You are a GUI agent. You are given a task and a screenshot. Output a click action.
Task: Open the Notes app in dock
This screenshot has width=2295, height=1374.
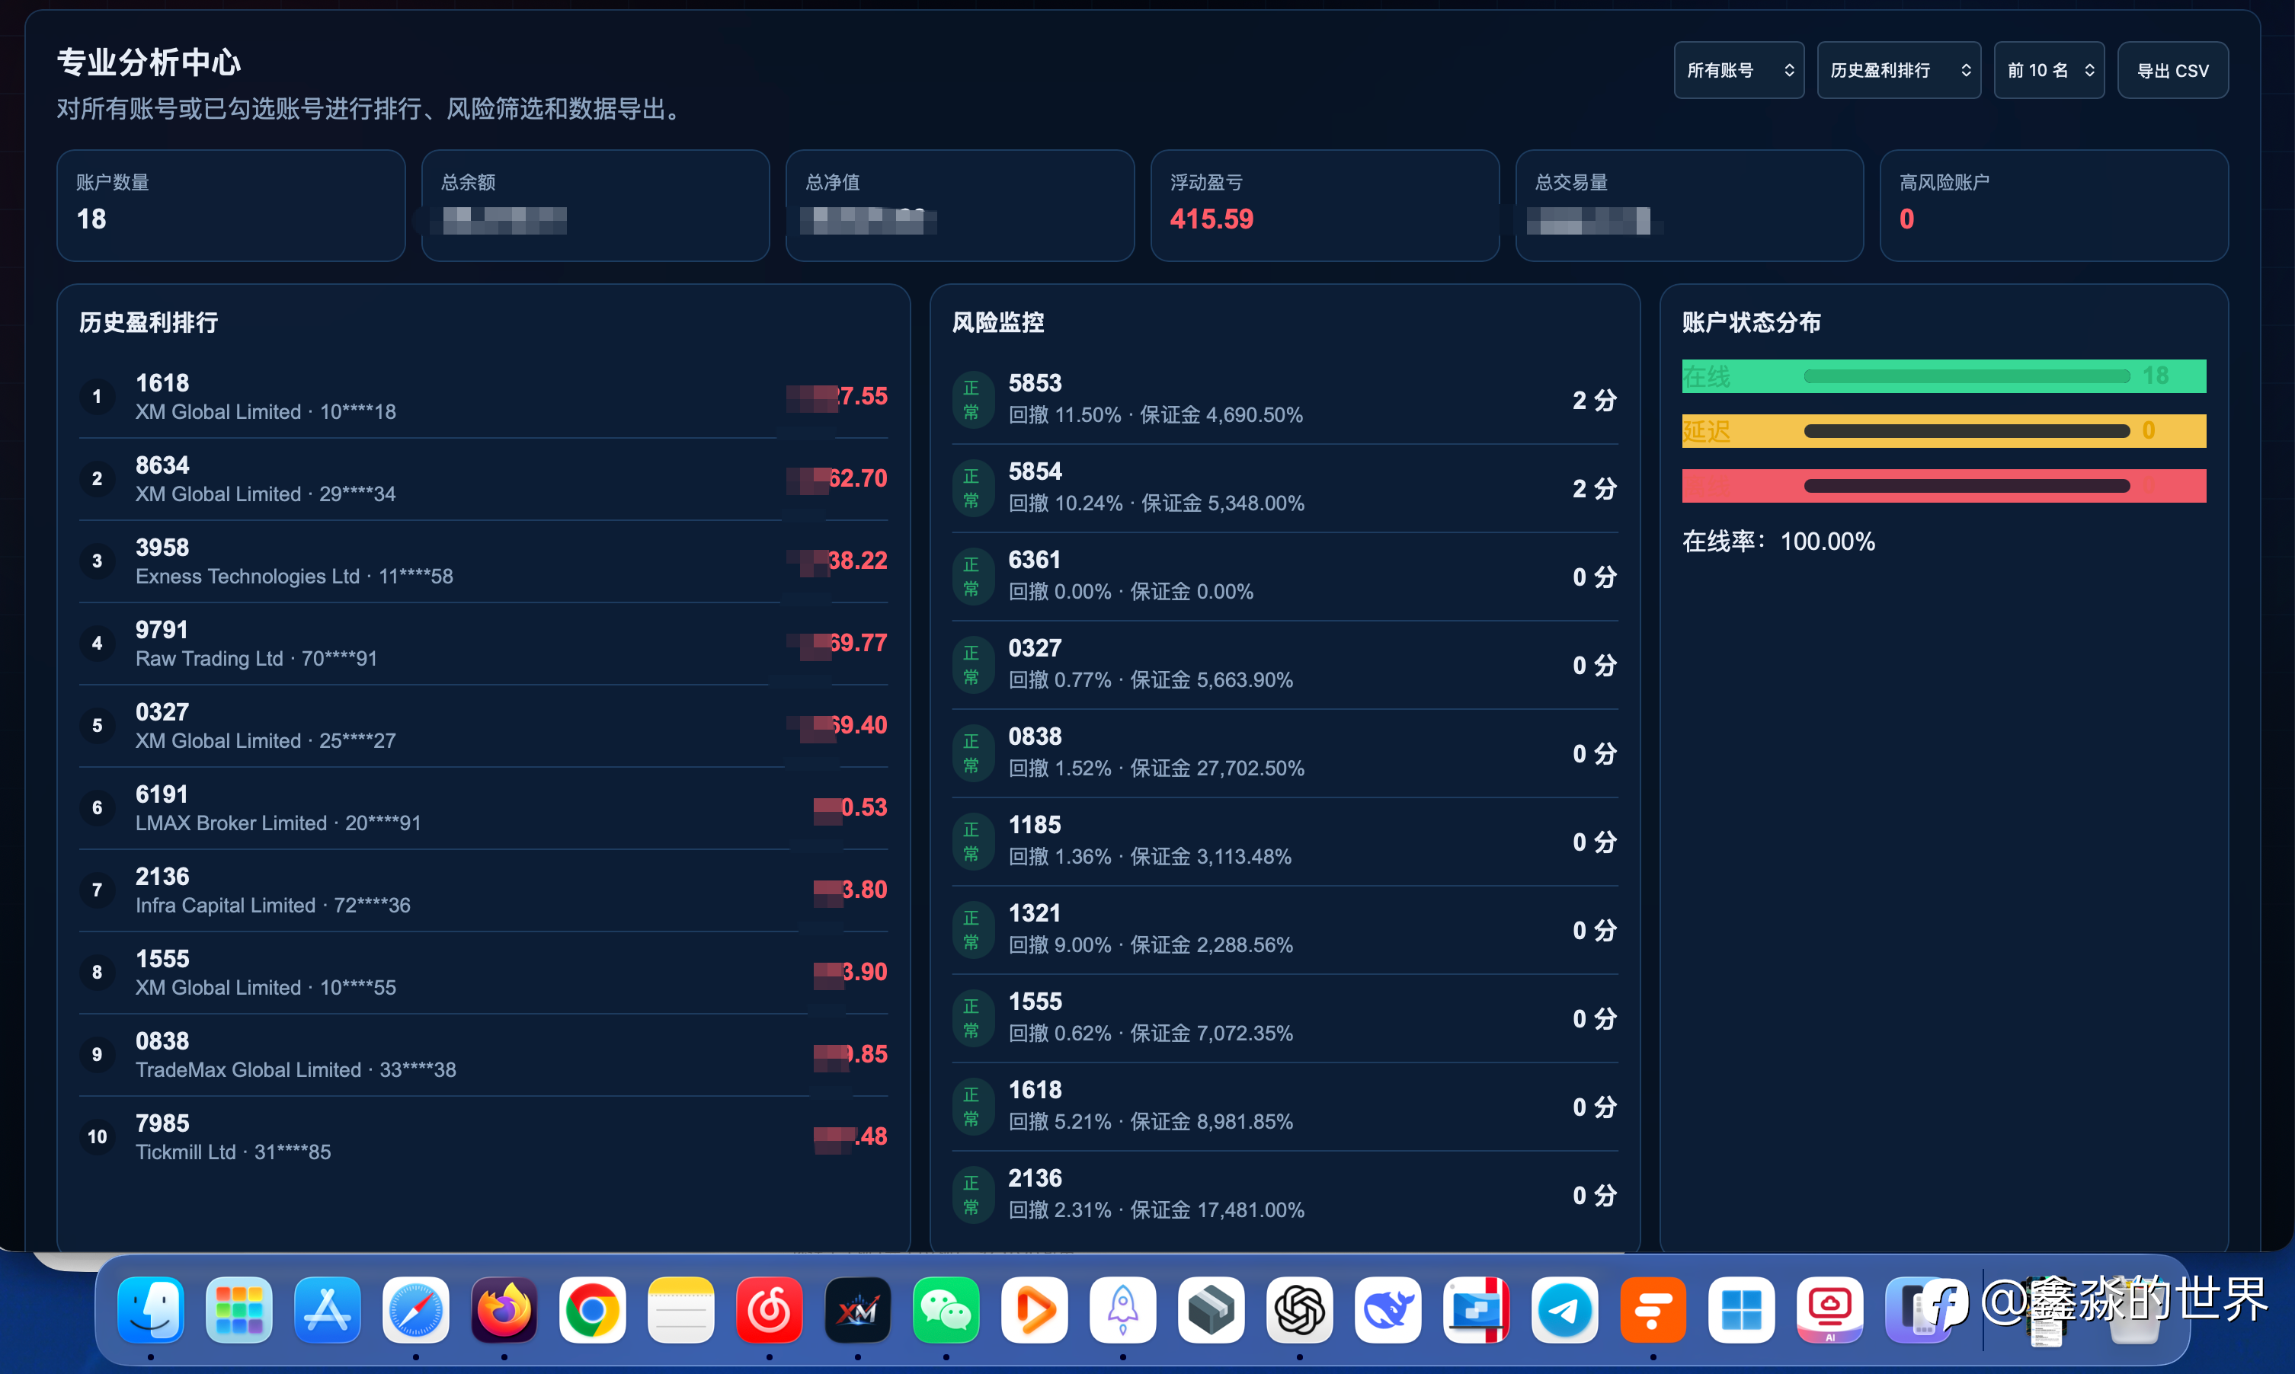[680, 1309]
